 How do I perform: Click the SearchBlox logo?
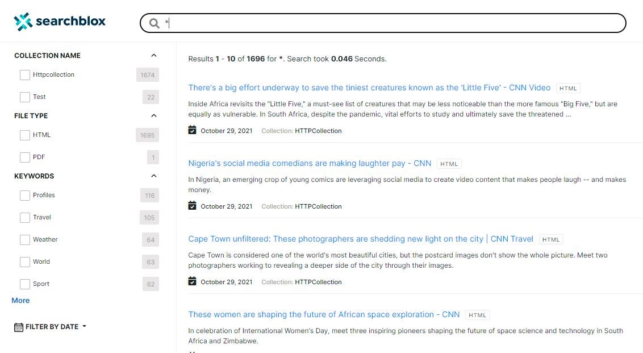click(x=60, y=22)
